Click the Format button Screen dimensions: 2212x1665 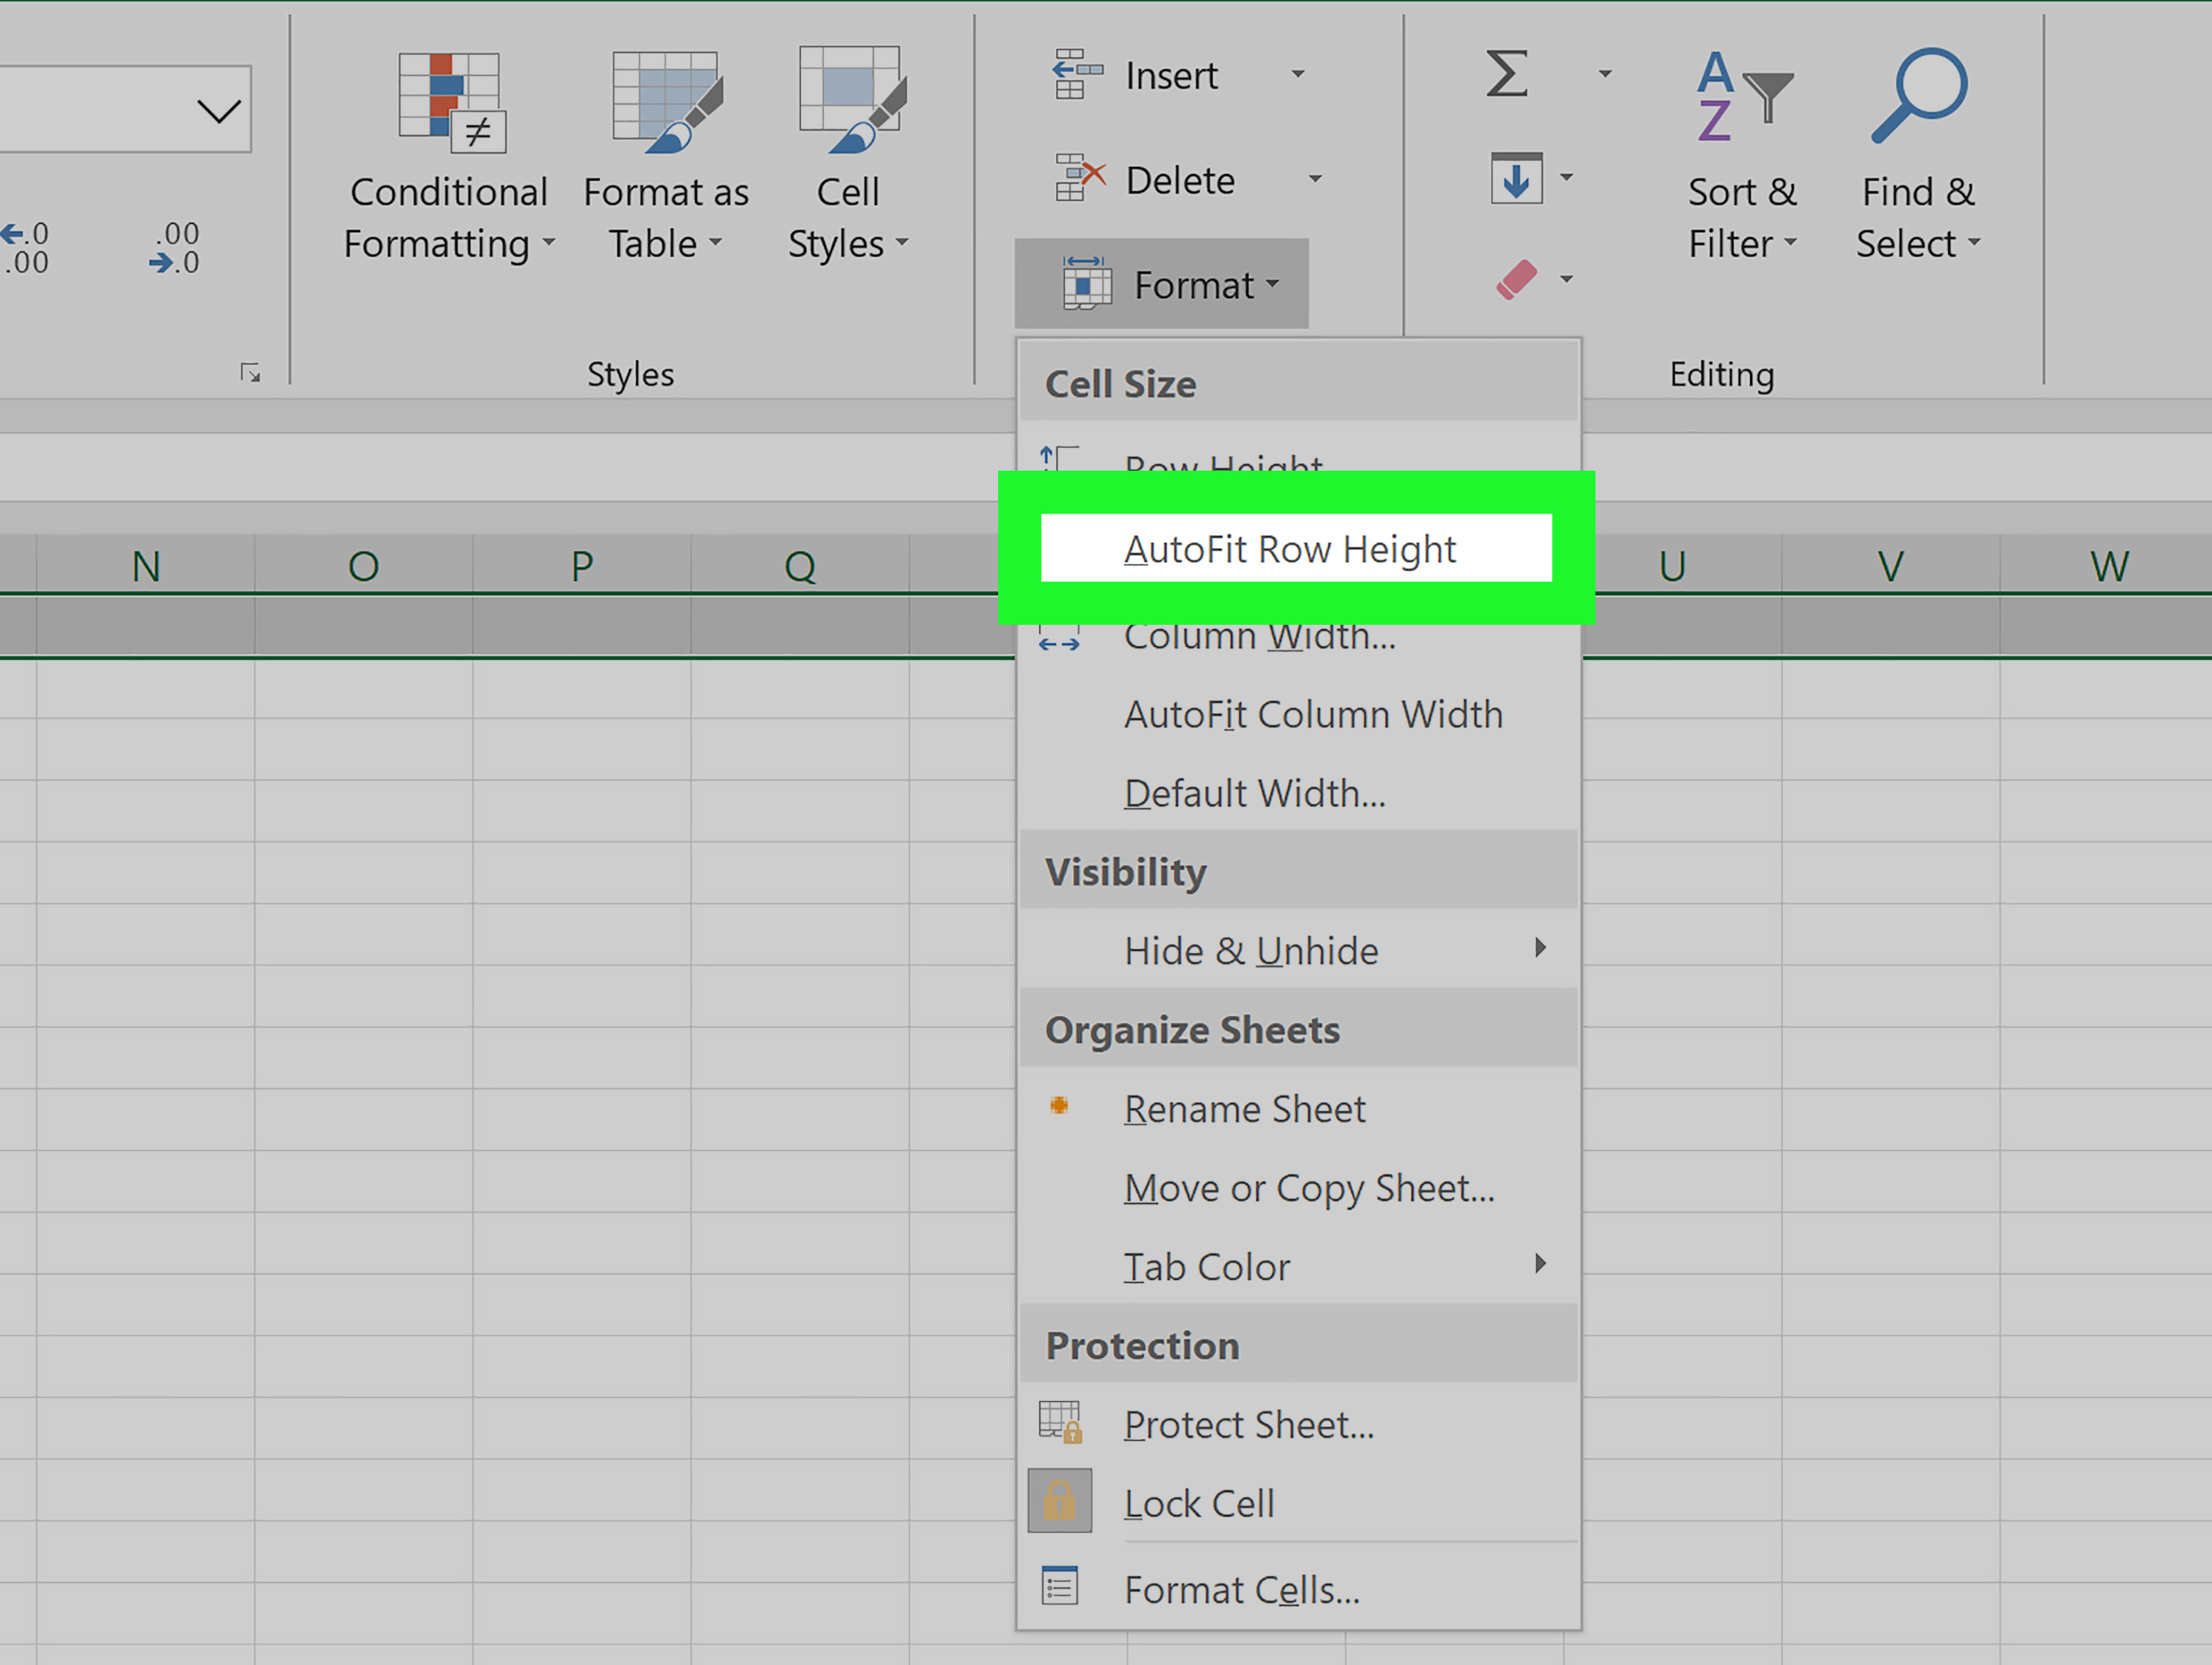click(1161, 285)
